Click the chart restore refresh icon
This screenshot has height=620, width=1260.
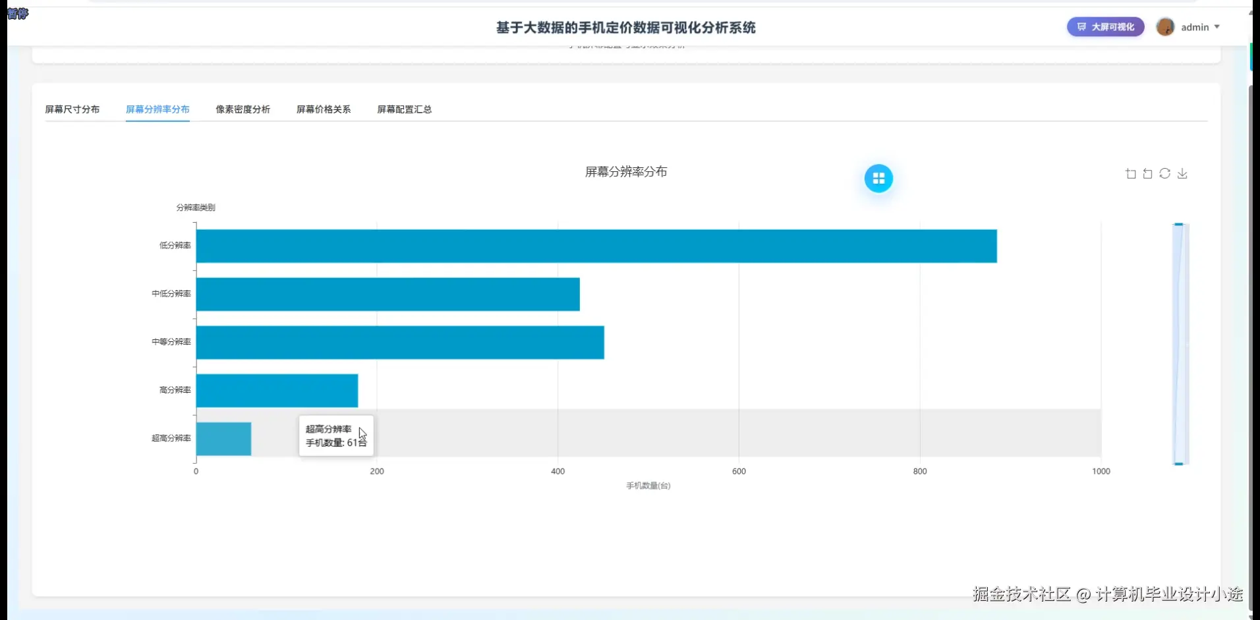tap(1165, 173)
